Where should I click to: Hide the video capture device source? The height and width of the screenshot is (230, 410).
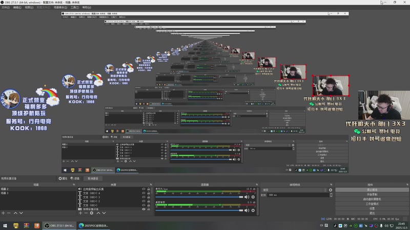(143, 209)
